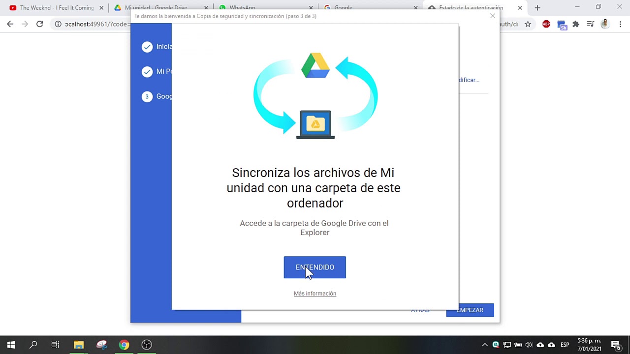Image resolution: width=630 pixels, height=354 pixels.
Task: Switch to Chrome on the taskbar
Action: pyautogui.click(x=124, y=345)
